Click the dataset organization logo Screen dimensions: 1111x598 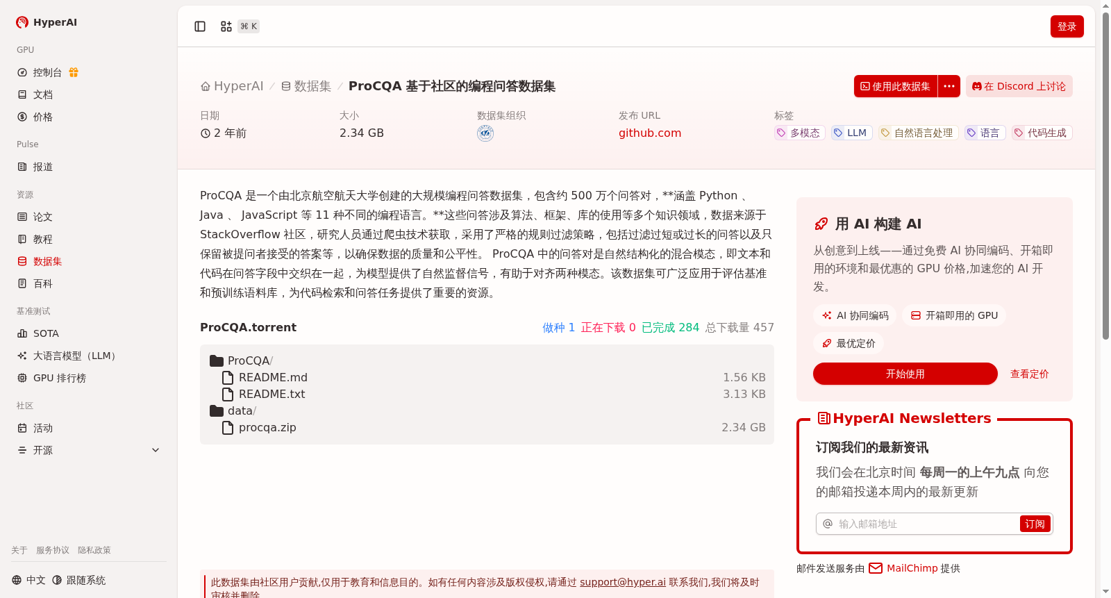(x=485, y=133)
